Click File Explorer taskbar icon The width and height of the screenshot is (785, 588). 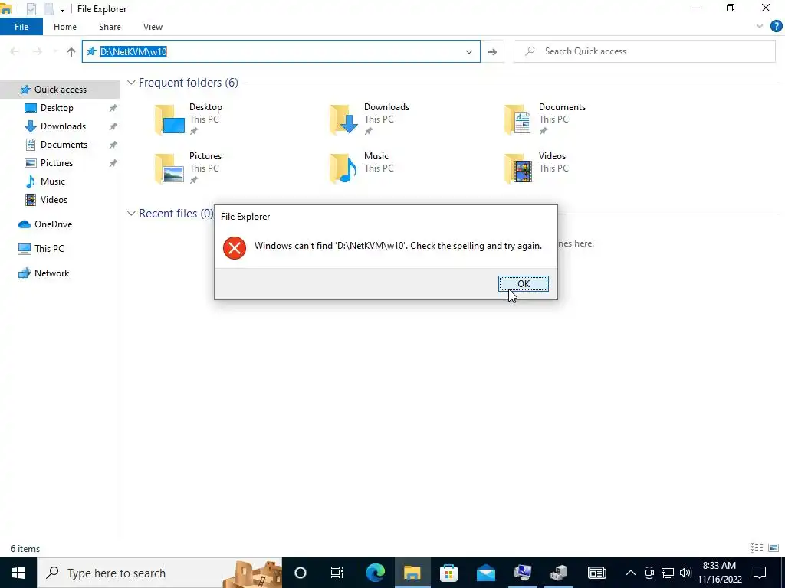coord(412,573)
